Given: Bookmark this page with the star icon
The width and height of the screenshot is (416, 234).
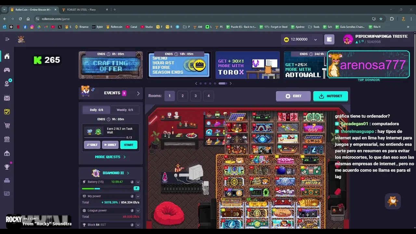Looking at the screenshot, I should pos(381,19).
